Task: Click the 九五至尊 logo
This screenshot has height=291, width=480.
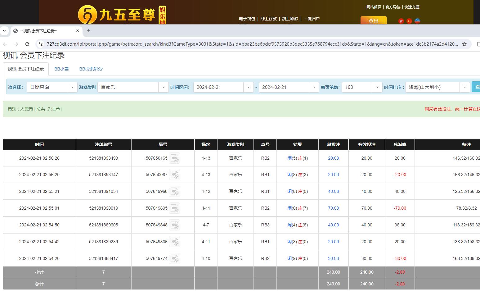Action: (122, 15)
